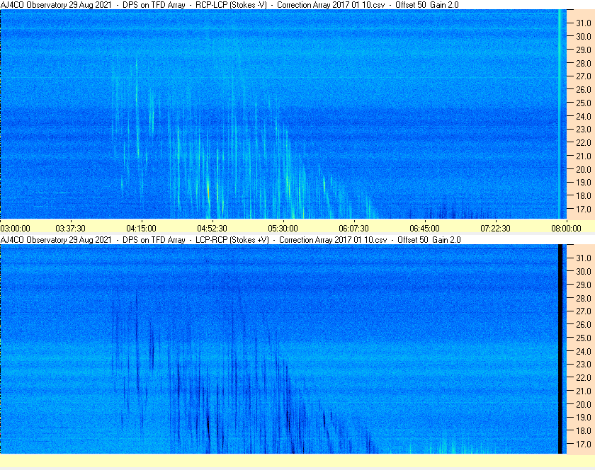Image resolution: width=595 pixels, height=470 pixels.
Task: Click 'Correction Array 2017 01 10.csv' in Stokes +V title
Action: tap(333, 240)
